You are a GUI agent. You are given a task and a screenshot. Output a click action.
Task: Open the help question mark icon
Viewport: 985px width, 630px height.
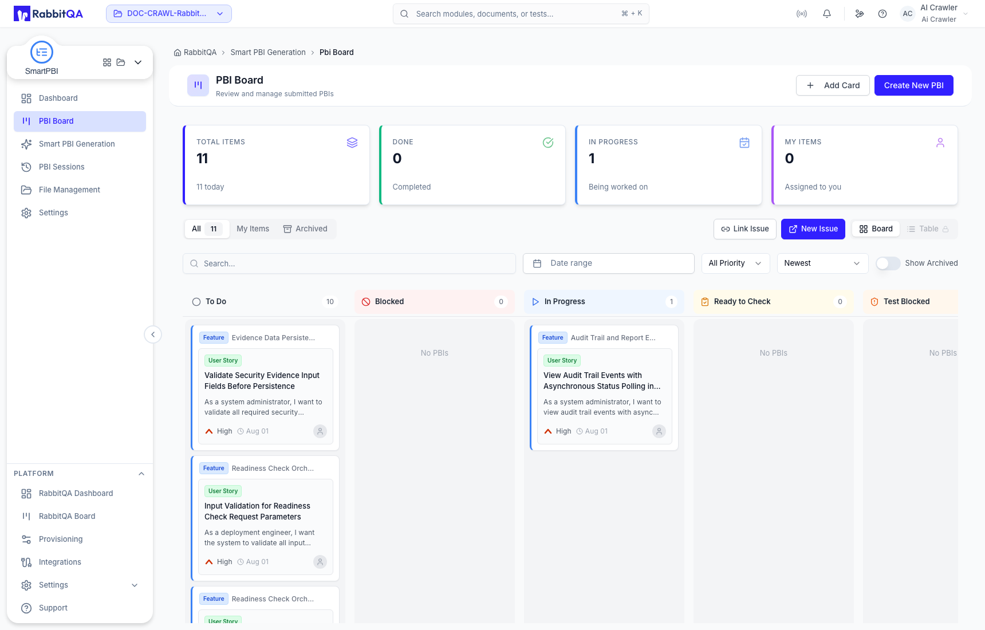tap(882, 14)
